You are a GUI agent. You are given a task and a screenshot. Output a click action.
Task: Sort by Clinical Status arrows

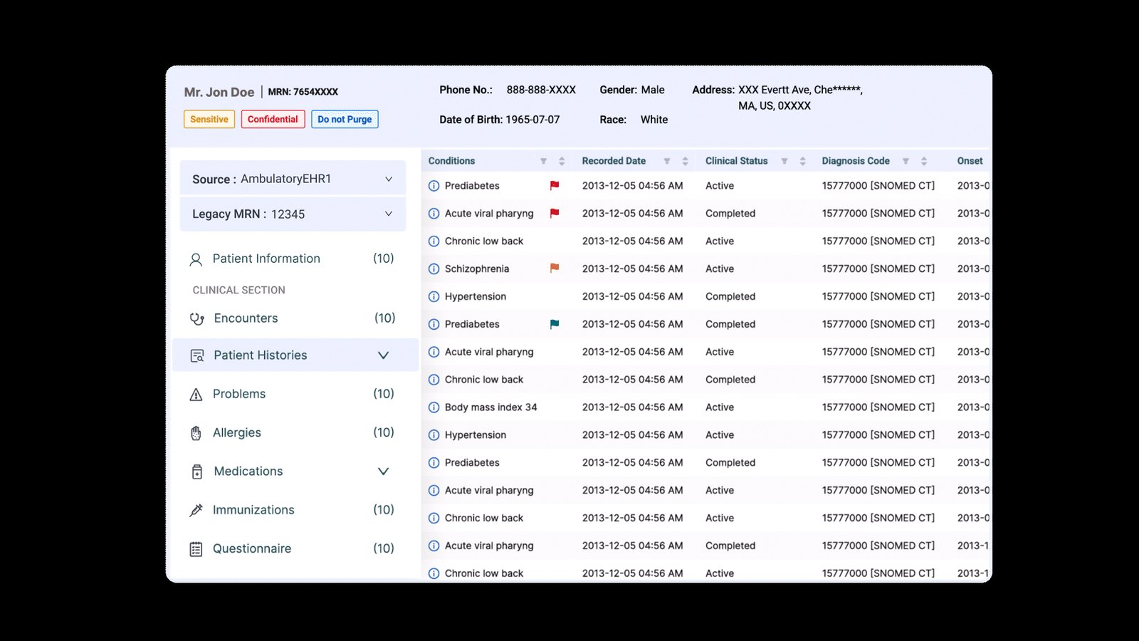(x=802, y=161)
